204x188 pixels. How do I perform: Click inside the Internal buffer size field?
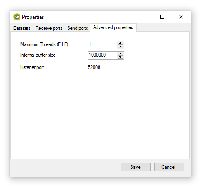(103, 55)
